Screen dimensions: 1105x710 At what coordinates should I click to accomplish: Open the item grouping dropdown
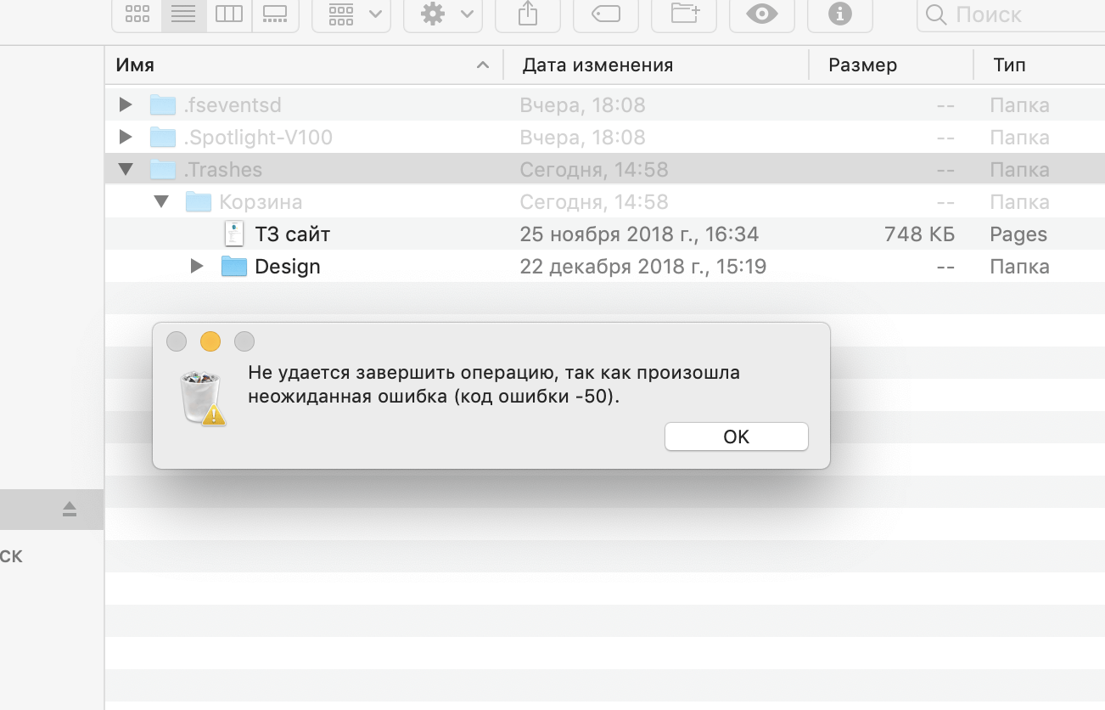[351, 14]
